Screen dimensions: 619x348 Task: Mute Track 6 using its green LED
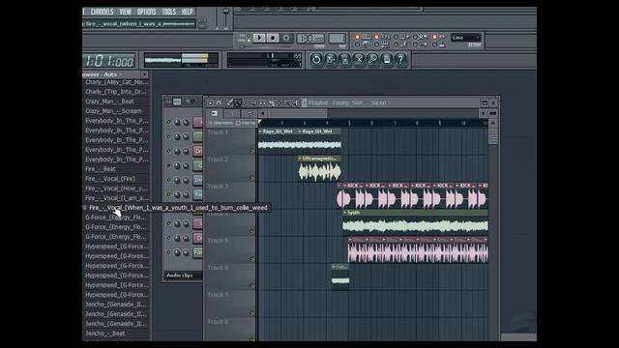click(x=251, y=285)
